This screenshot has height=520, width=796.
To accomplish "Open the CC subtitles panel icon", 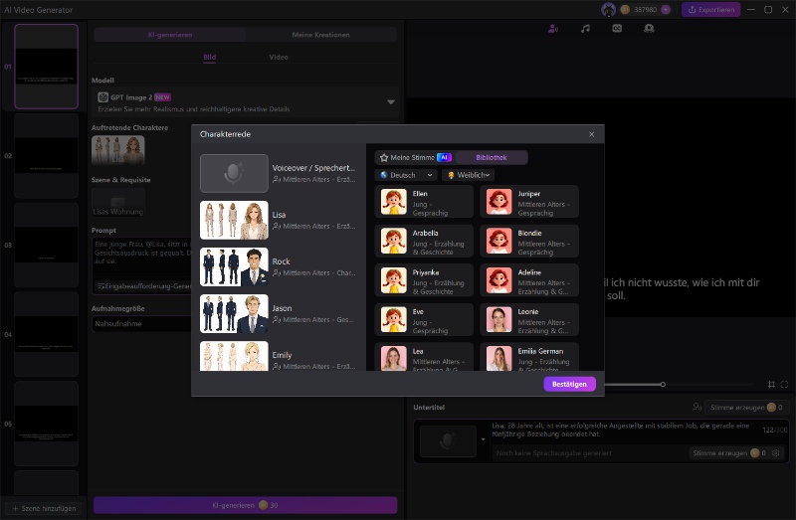I will point(617,29).
